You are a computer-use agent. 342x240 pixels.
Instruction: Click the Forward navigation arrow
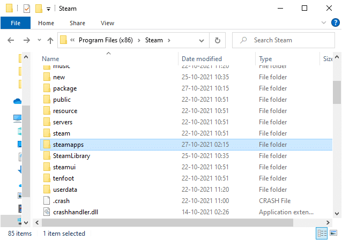pyautogui.click(x=27, y=40)
